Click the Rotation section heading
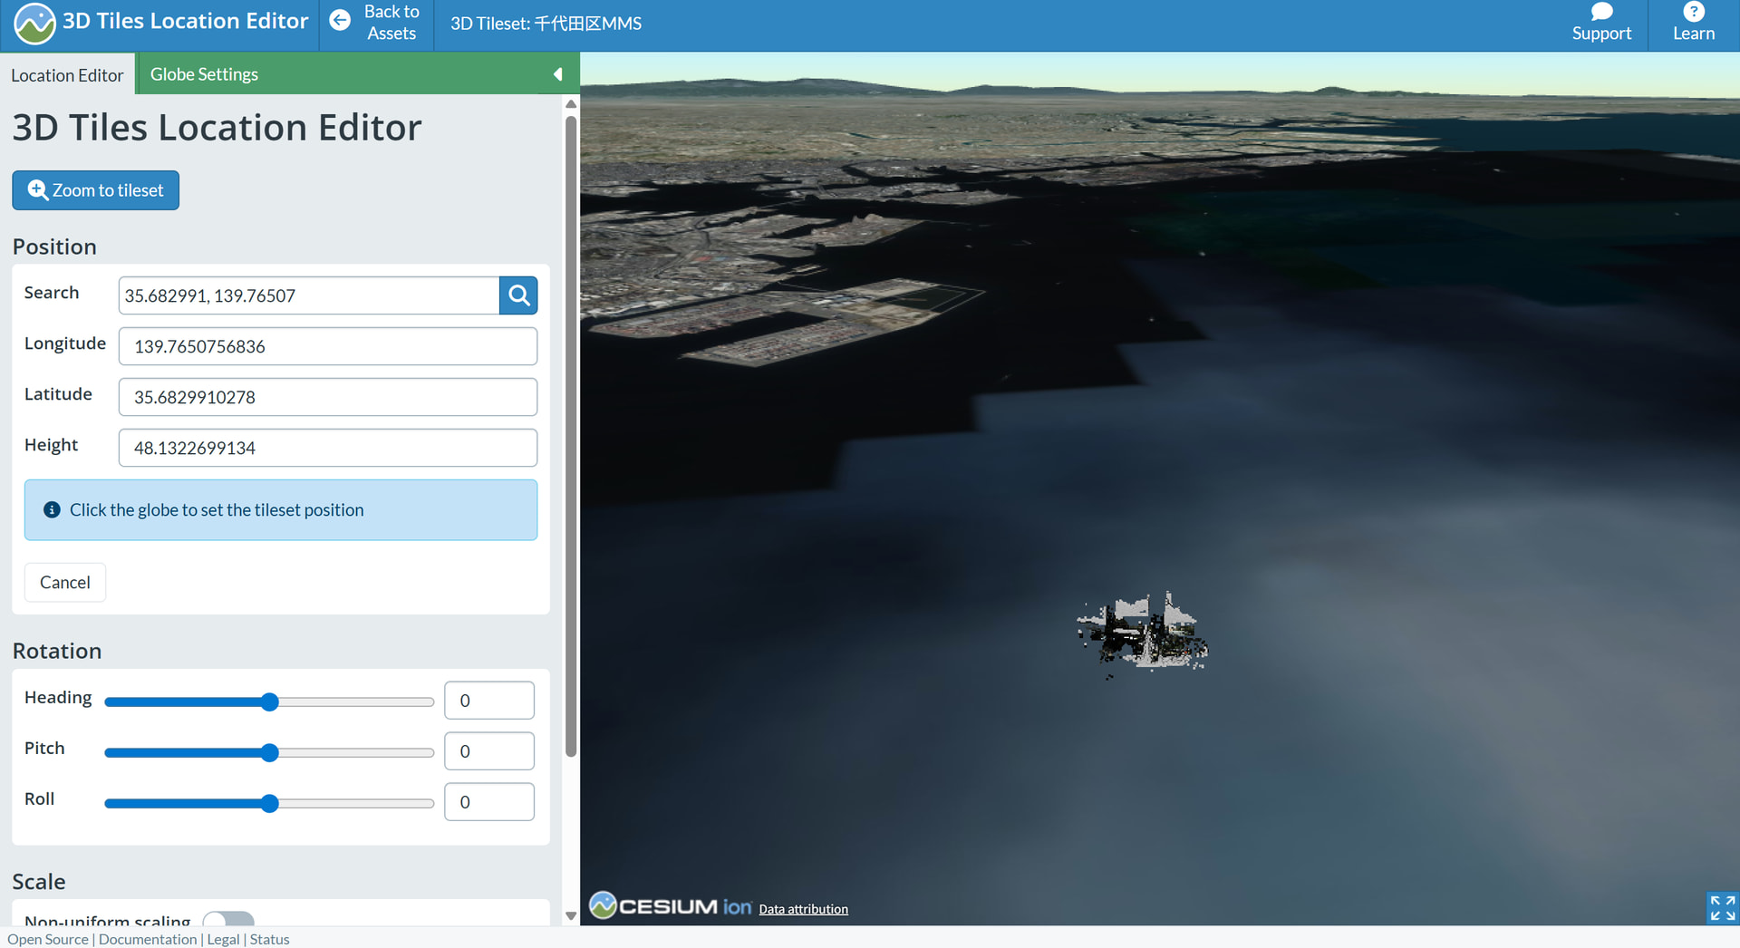The image size is (1740, 948). pyautogui.click(x=57, y=651)
